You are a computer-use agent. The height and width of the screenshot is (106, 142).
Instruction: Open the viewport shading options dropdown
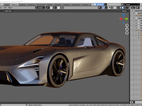point(128,8)
